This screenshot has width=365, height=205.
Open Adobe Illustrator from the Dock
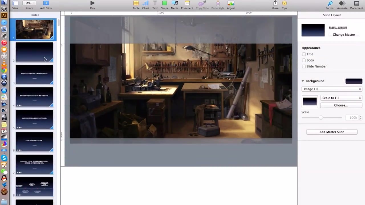tap(4, 15)
